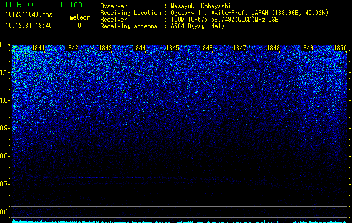Click the 1849 time marker
This screenshot has height=223, width=352.
tap(307, 48)
